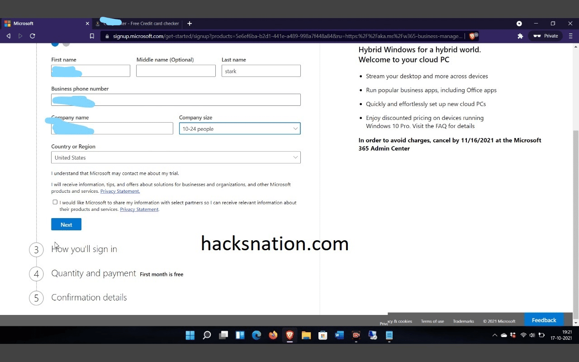Focus the Company name field
Viewport: 579px width, 362px height.
[x=112, y=129]
